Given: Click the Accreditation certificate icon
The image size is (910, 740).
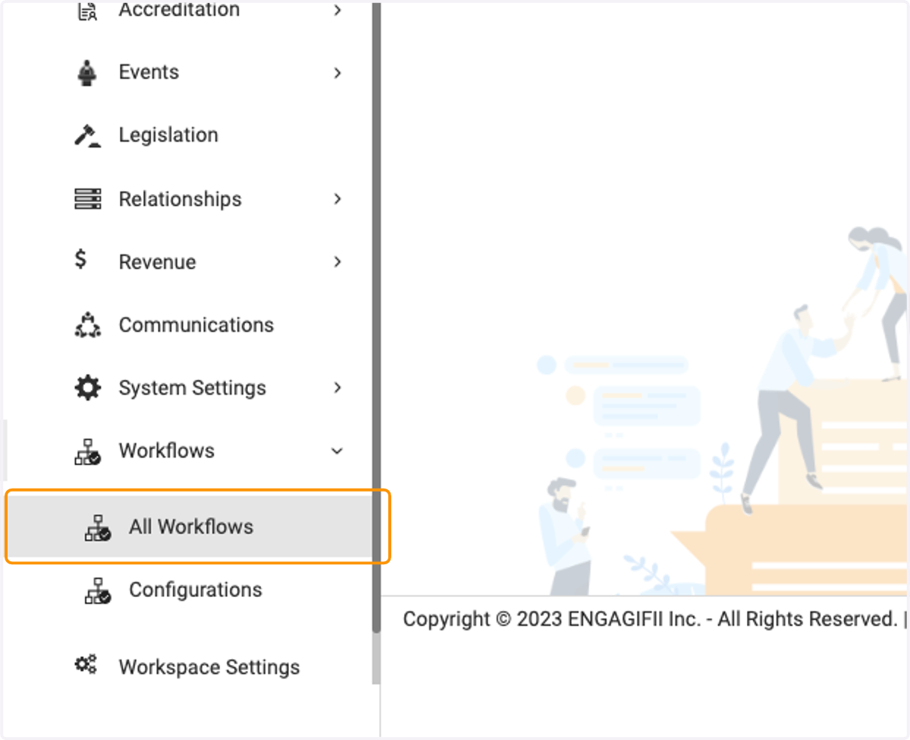Looking at the screenshot, I should pyautogui.click(x=87, y=11).
